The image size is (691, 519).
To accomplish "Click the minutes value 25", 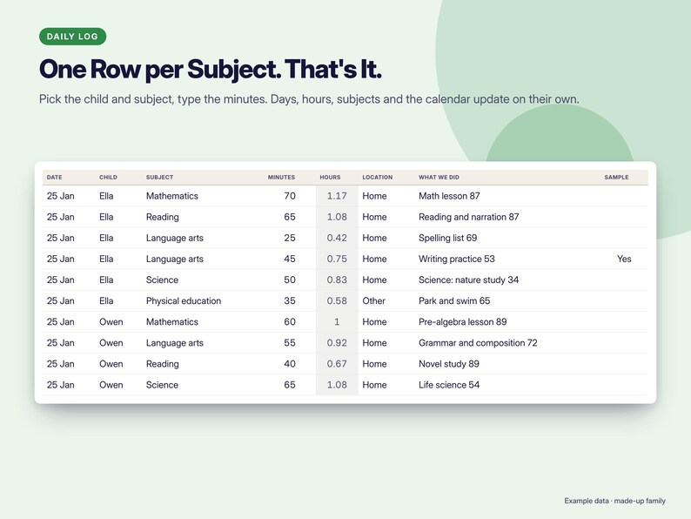I will tap(290, 238).
